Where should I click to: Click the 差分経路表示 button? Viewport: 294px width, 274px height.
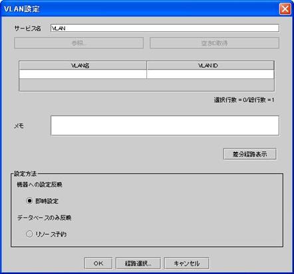250,154
